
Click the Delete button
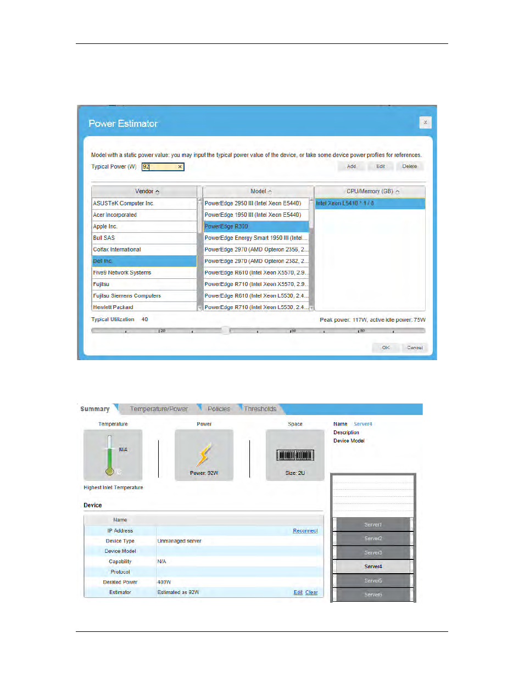point(410,166)
